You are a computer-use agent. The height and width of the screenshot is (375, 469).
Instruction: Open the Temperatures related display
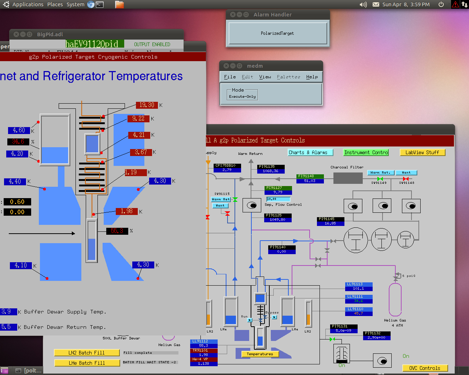(x=260, y=354)
